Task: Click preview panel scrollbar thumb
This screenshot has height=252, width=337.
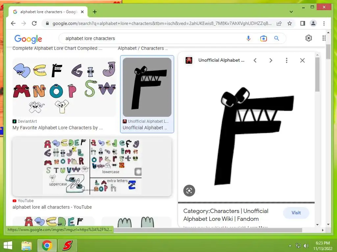Action: click(317, 74)
